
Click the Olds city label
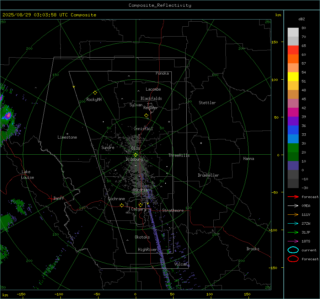coord(135,148)
